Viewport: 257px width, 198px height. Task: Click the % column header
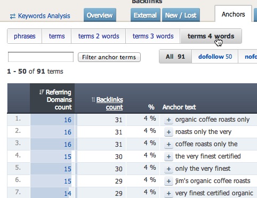[x=151, y=107]
